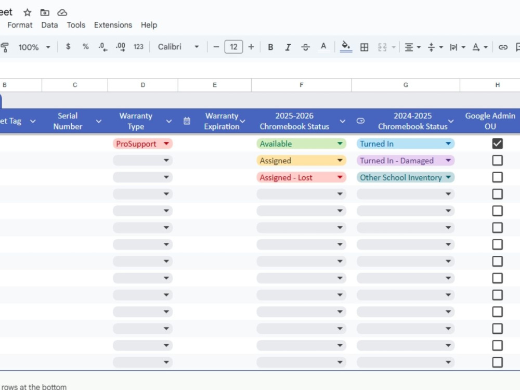Open the zoom level dropdown
520x390 pixels.
34,47
